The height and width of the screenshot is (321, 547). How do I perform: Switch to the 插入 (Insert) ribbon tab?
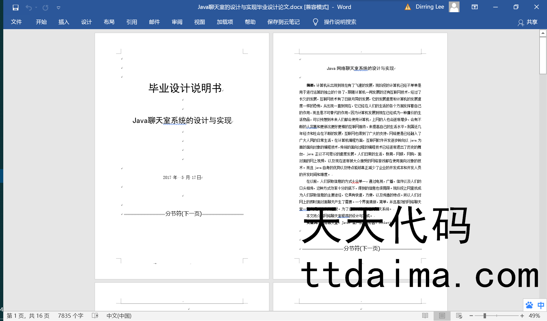tap(64, 22)
